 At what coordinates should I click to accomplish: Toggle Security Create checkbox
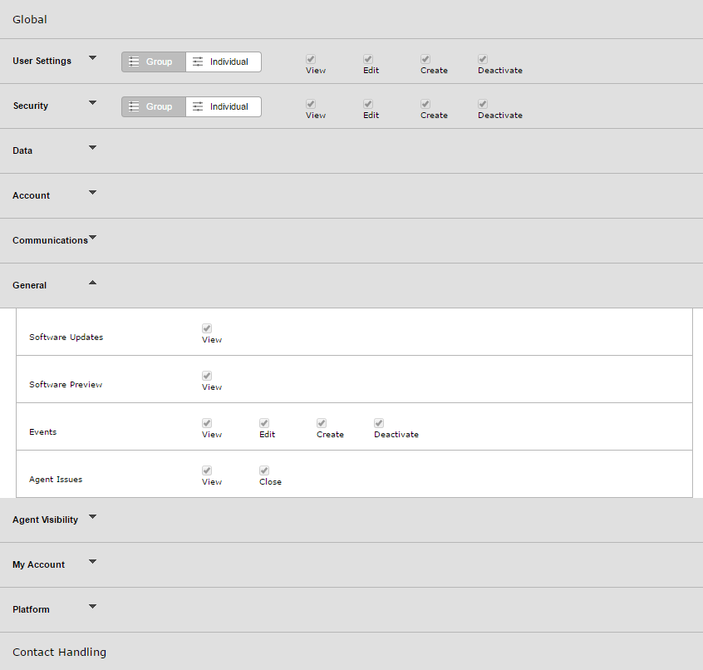[x=425, y=104]
